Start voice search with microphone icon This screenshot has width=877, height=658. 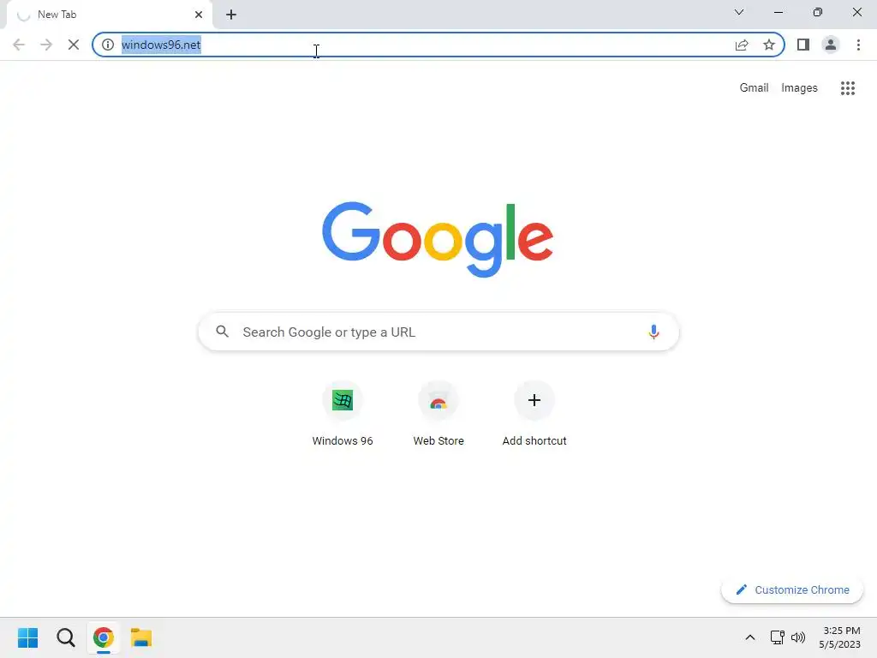(653, 332)
